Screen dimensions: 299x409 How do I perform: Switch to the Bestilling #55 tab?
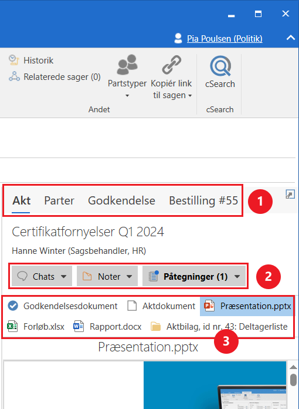coord(203,200)
